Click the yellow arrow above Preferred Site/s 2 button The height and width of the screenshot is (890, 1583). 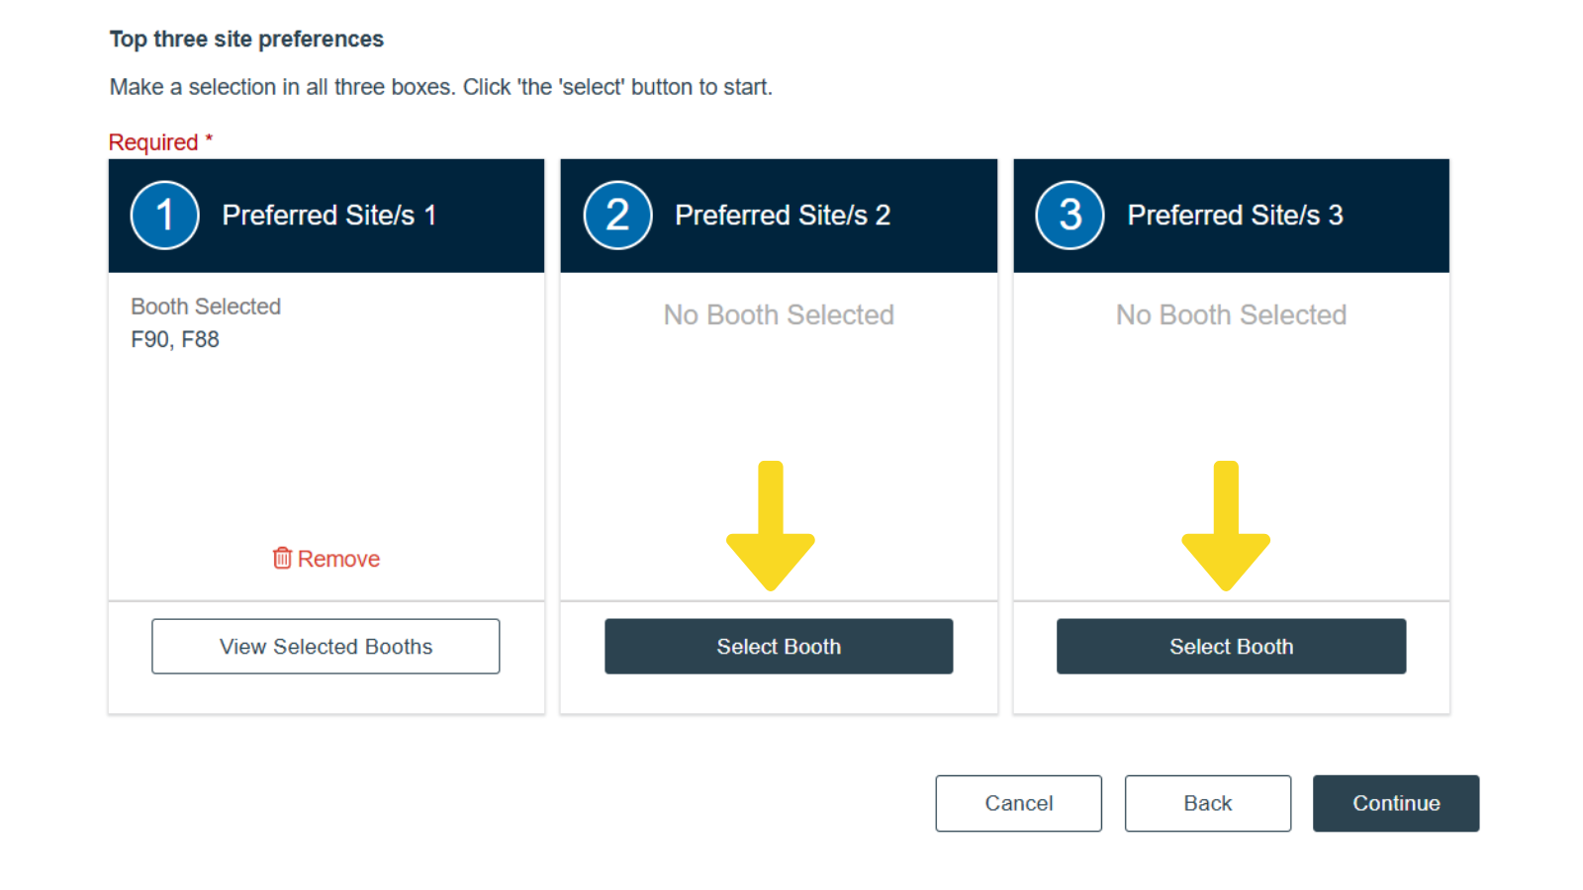[772, 527]
